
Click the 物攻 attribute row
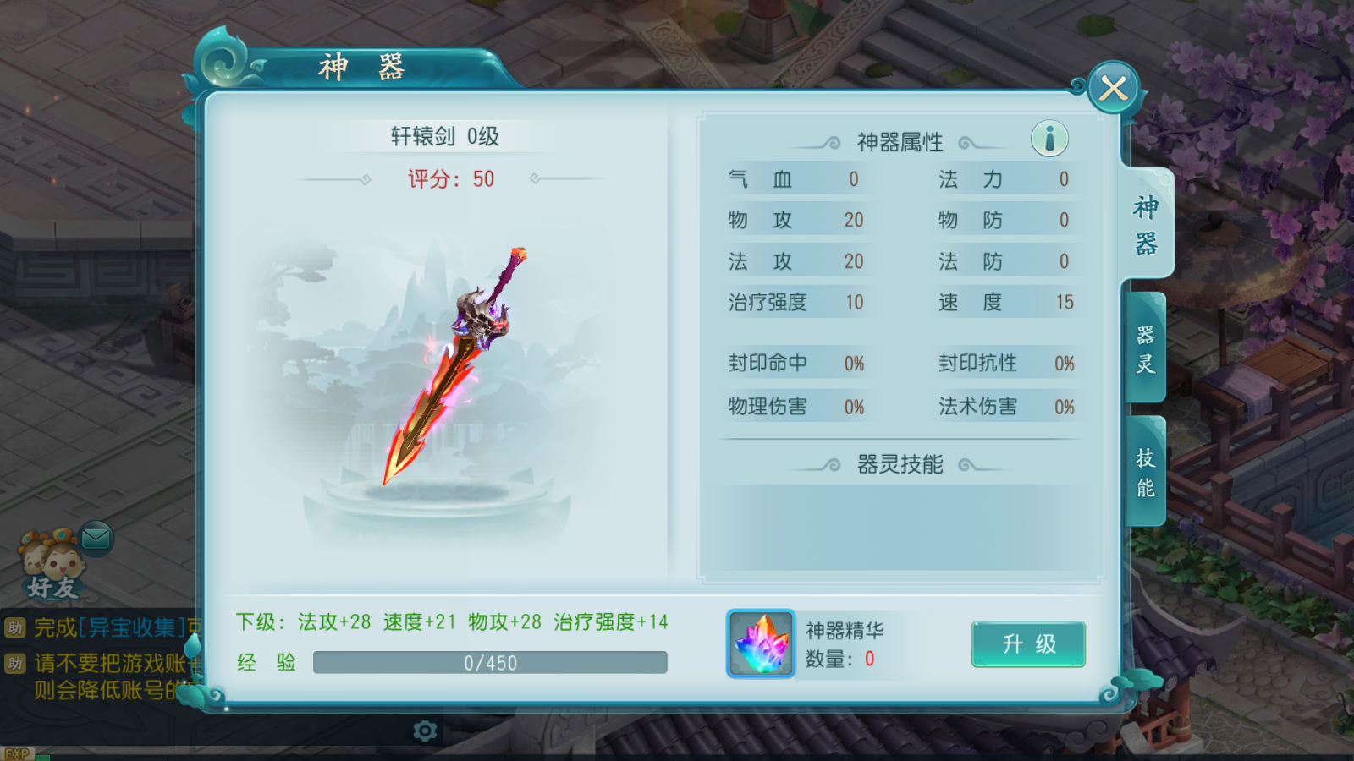tap(795, 220)
